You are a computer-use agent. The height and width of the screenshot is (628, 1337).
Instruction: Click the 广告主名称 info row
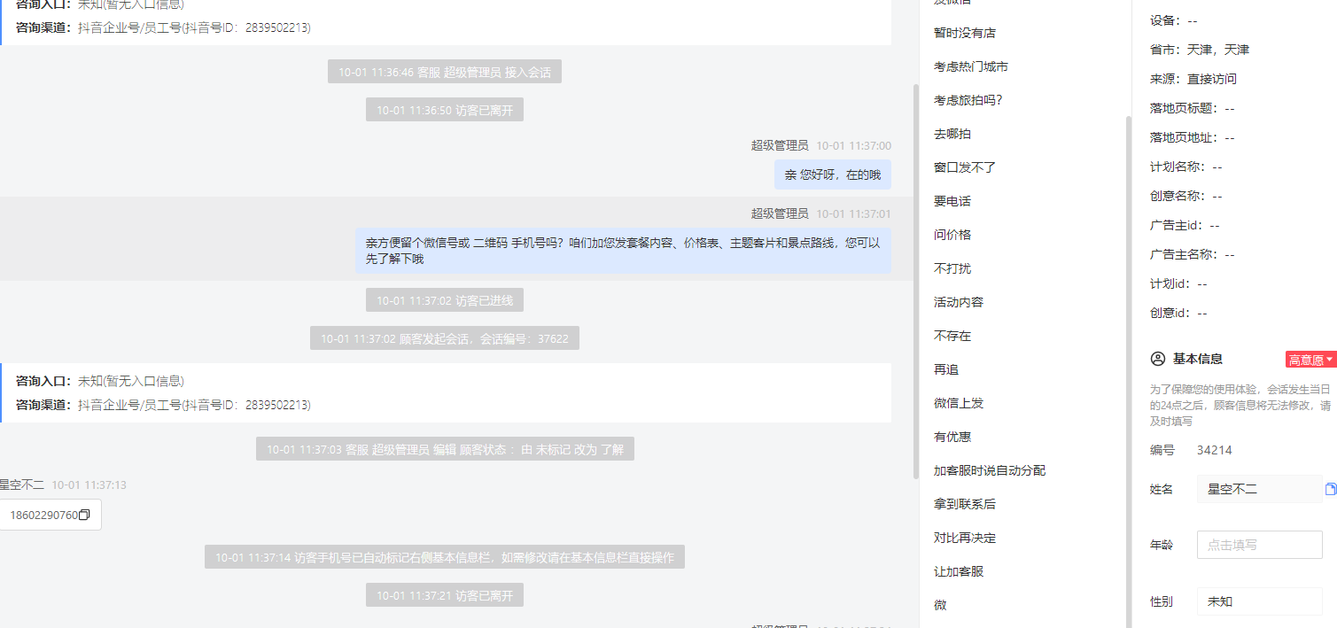pyautogui.click(x=1193, y=254)
